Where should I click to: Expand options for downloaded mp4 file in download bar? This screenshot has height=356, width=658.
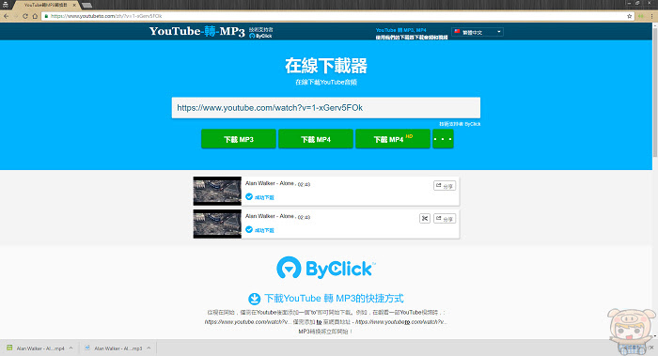pos(70,348)
